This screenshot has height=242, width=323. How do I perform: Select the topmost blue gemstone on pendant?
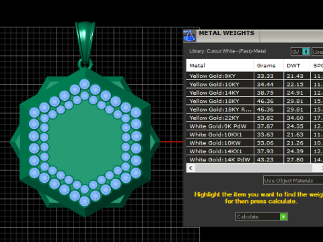[x=85, y=85]
